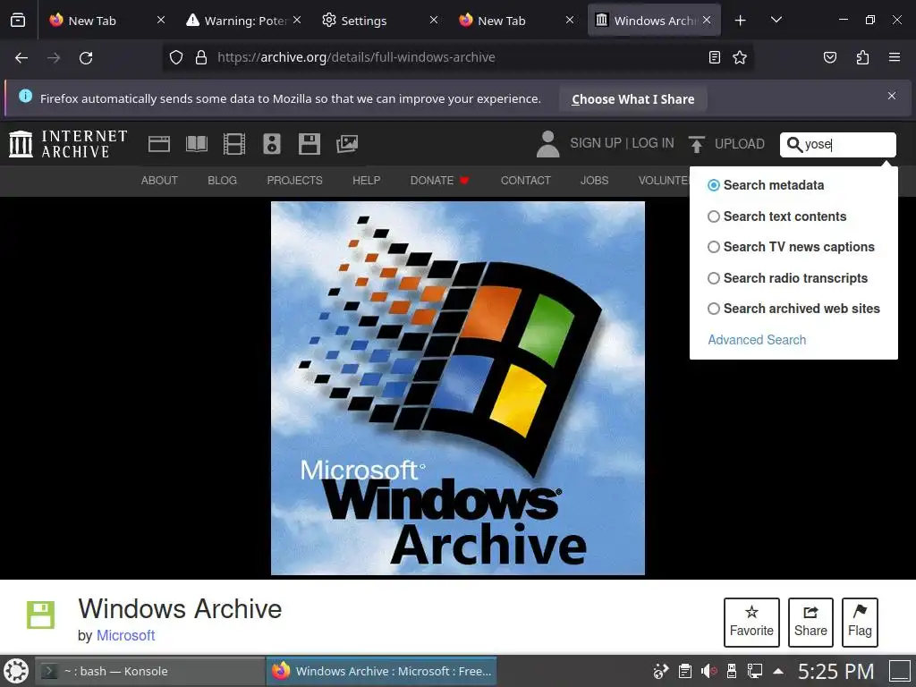Open the Internet Archive texts book icon
The height and width of the screenshot is (687, 916).
(x=196, y=144)
